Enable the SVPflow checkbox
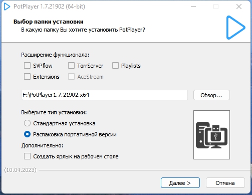The width and height of the screenshot is (252, 195). (x=27, y=66)
